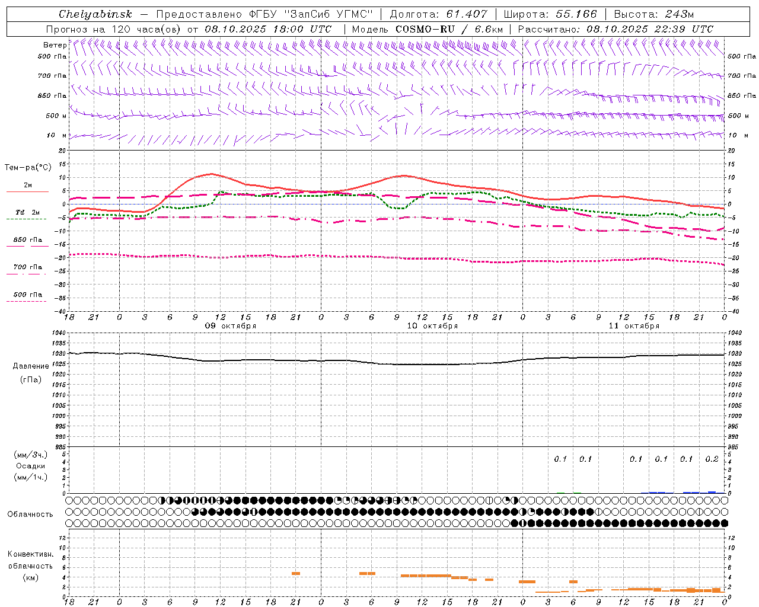
Task: Click the '(мм/1ч.)' precipitation unit label
Action: (30, 477)
